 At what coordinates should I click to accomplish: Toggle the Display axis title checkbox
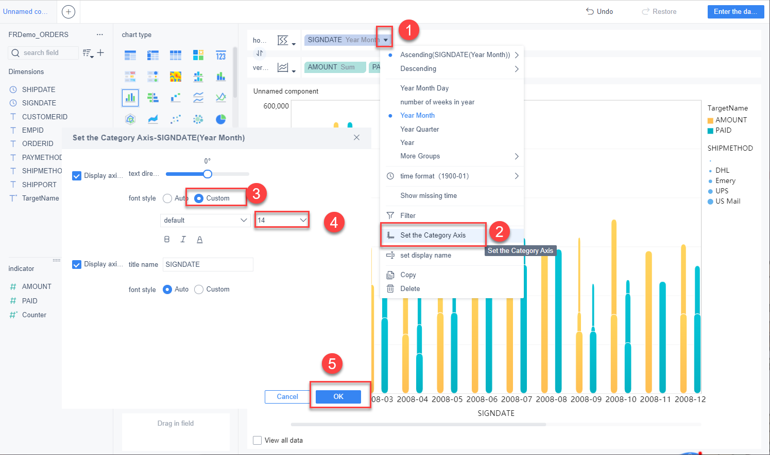(x=77, y=264)
